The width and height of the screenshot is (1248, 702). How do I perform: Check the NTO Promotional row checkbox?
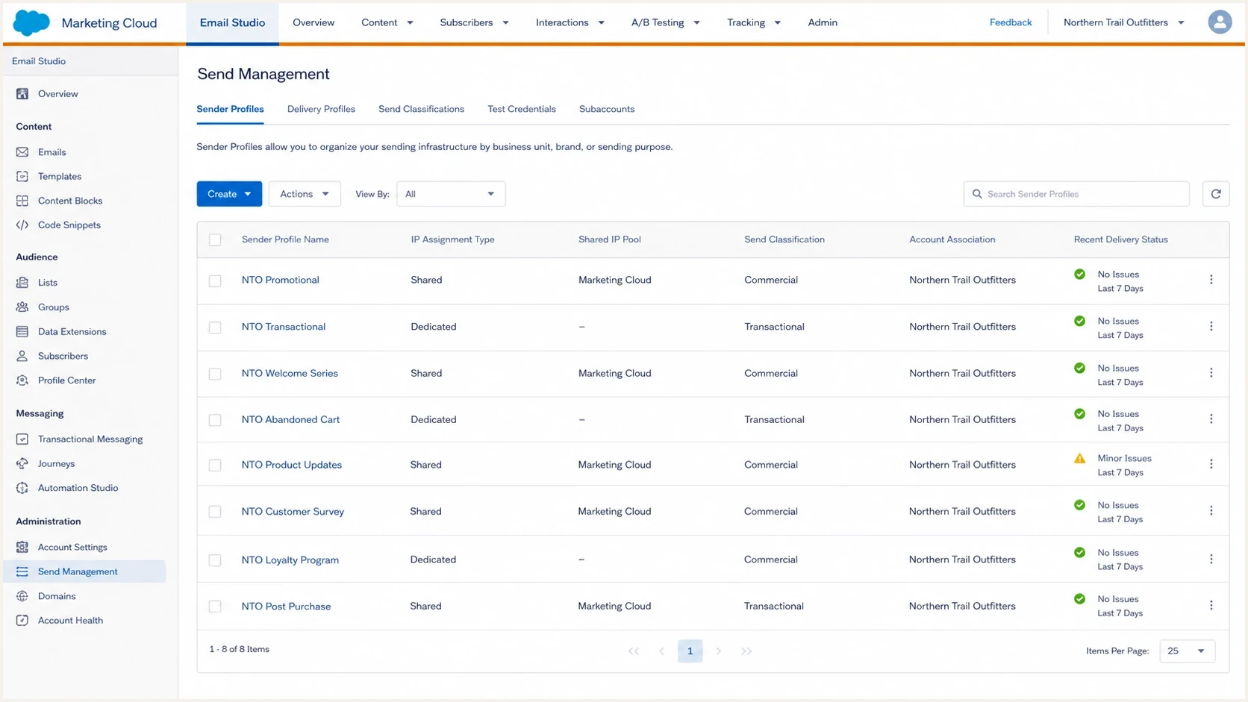[x=215, y=281]
